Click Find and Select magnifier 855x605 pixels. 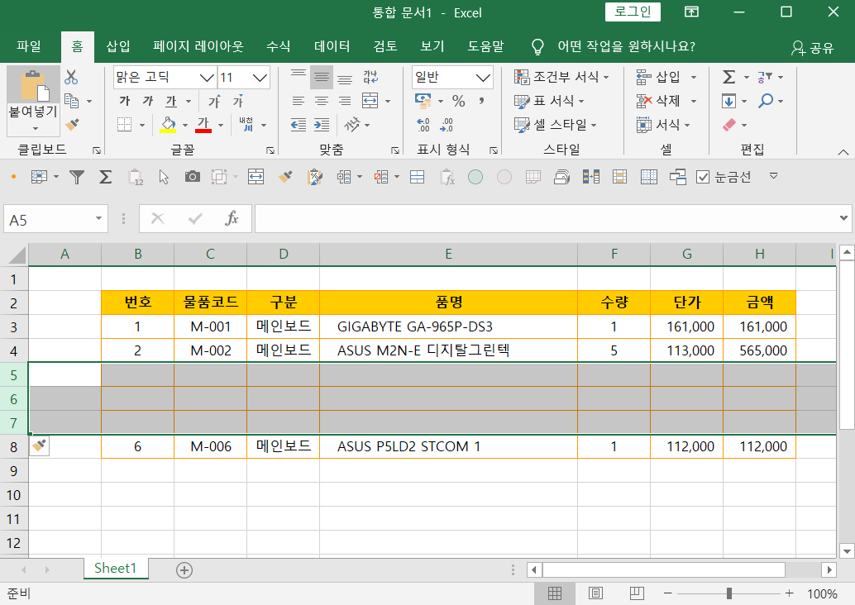[766, 101]
